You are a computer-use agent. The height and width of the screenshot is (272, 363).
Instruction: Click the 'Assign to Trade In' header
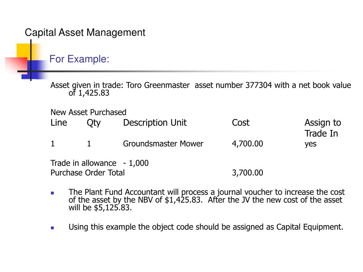323,128
